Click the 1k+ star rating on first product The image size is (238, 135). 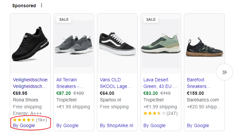pyautogui.click(x=30, y=120)
